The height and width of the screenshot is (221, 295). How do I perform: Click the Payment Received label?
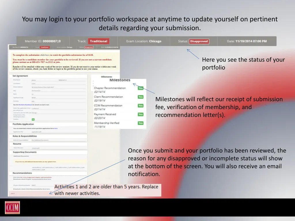(105, 114)
